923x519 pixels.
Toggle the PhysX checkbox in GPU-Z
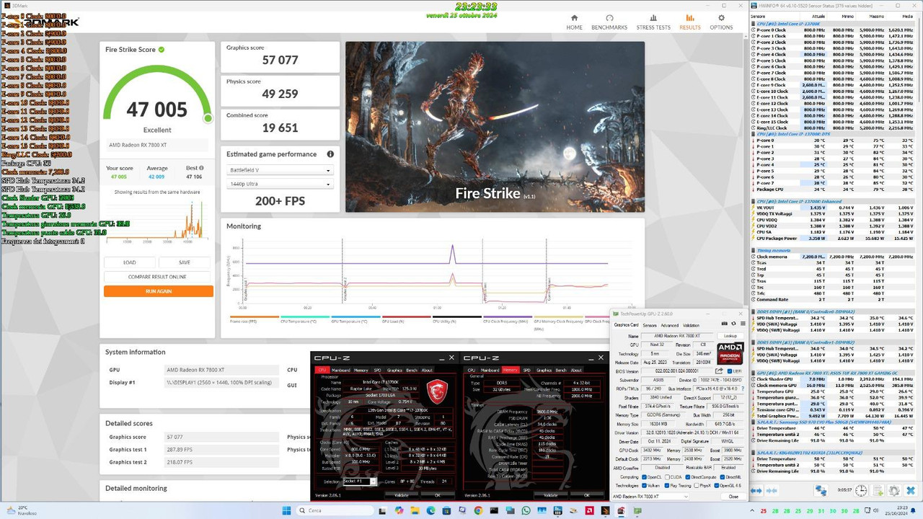click(x=697, y=485)
